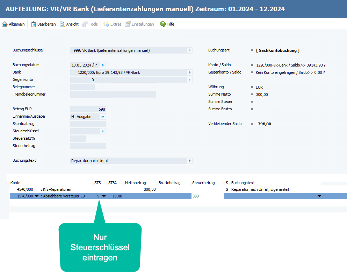Click the Tools gear icon
Screen dimensions: 347x272
click(85, 24)
